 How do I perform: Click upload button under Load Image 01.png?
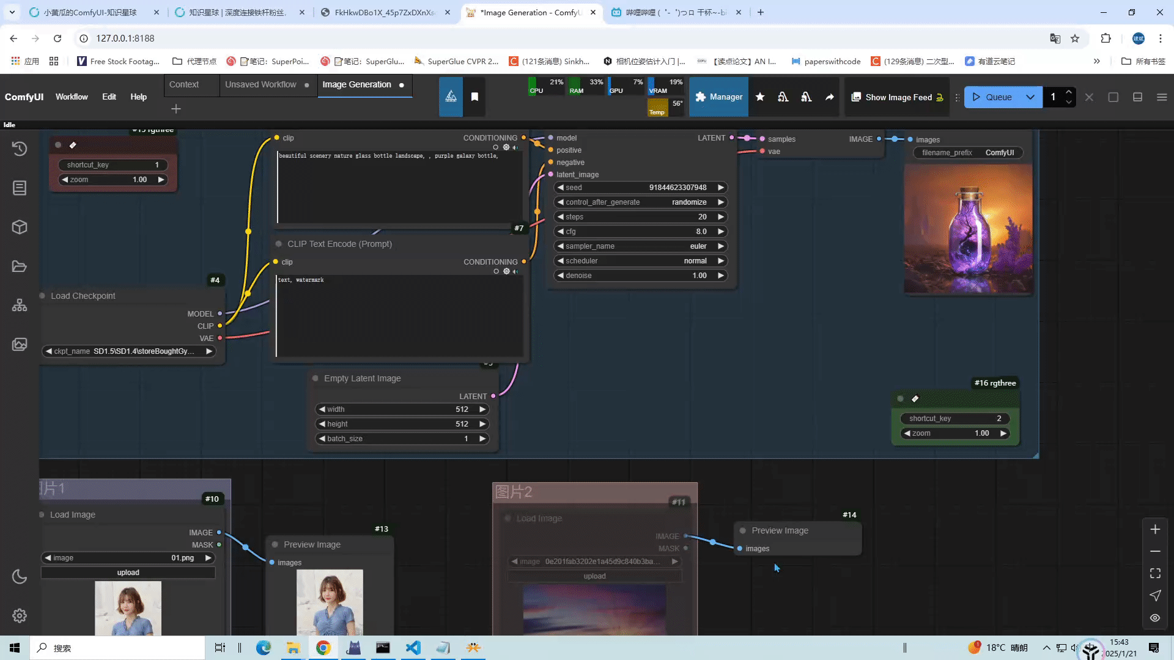(x=128, y=573)
